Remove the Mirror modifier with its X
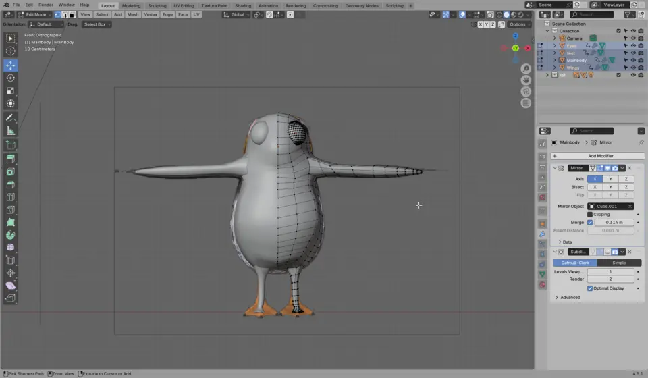The image size is (648, 378). [630, 168]
